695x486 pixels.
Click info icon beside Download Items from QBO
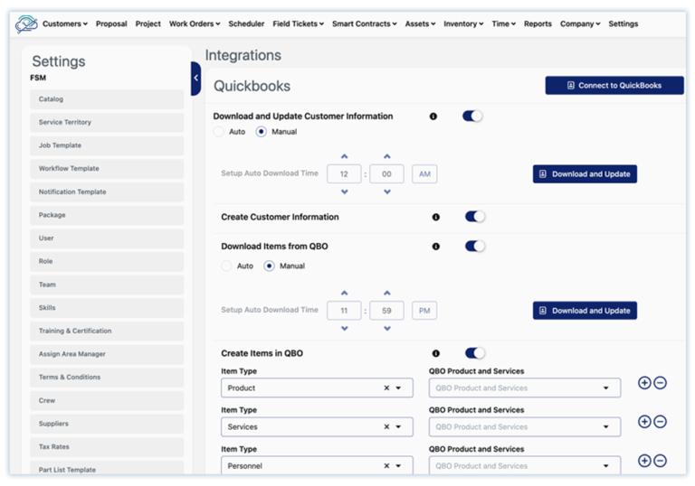(x=435, y=247)
